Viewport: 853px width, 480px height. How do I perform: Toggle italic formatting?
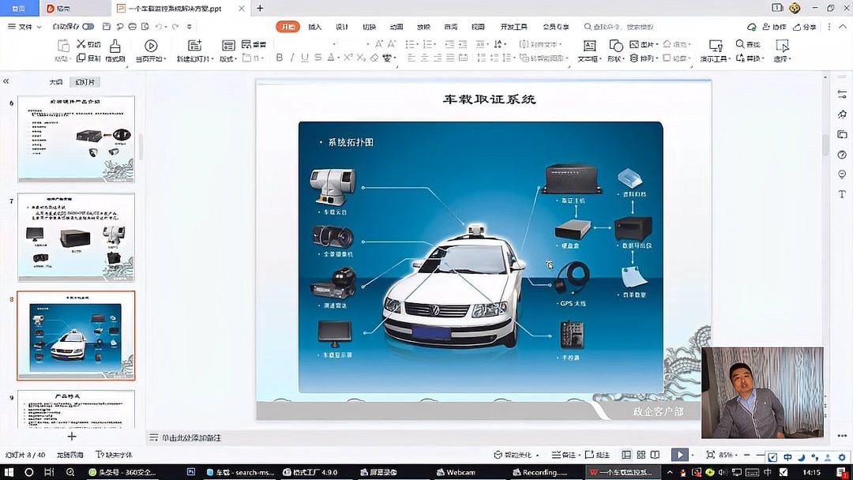[292, 57]
